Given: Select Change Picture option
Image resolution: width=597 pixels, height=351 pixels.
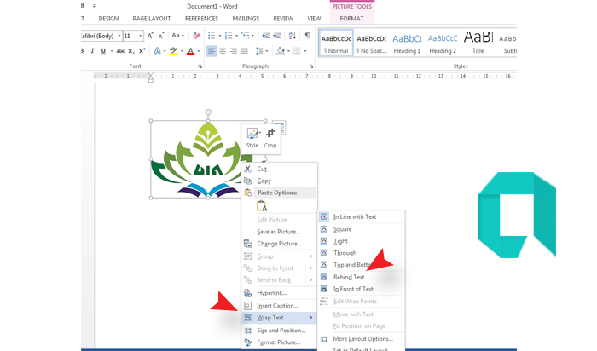Looking at the screenshot, I should click(x=279, y=244).
